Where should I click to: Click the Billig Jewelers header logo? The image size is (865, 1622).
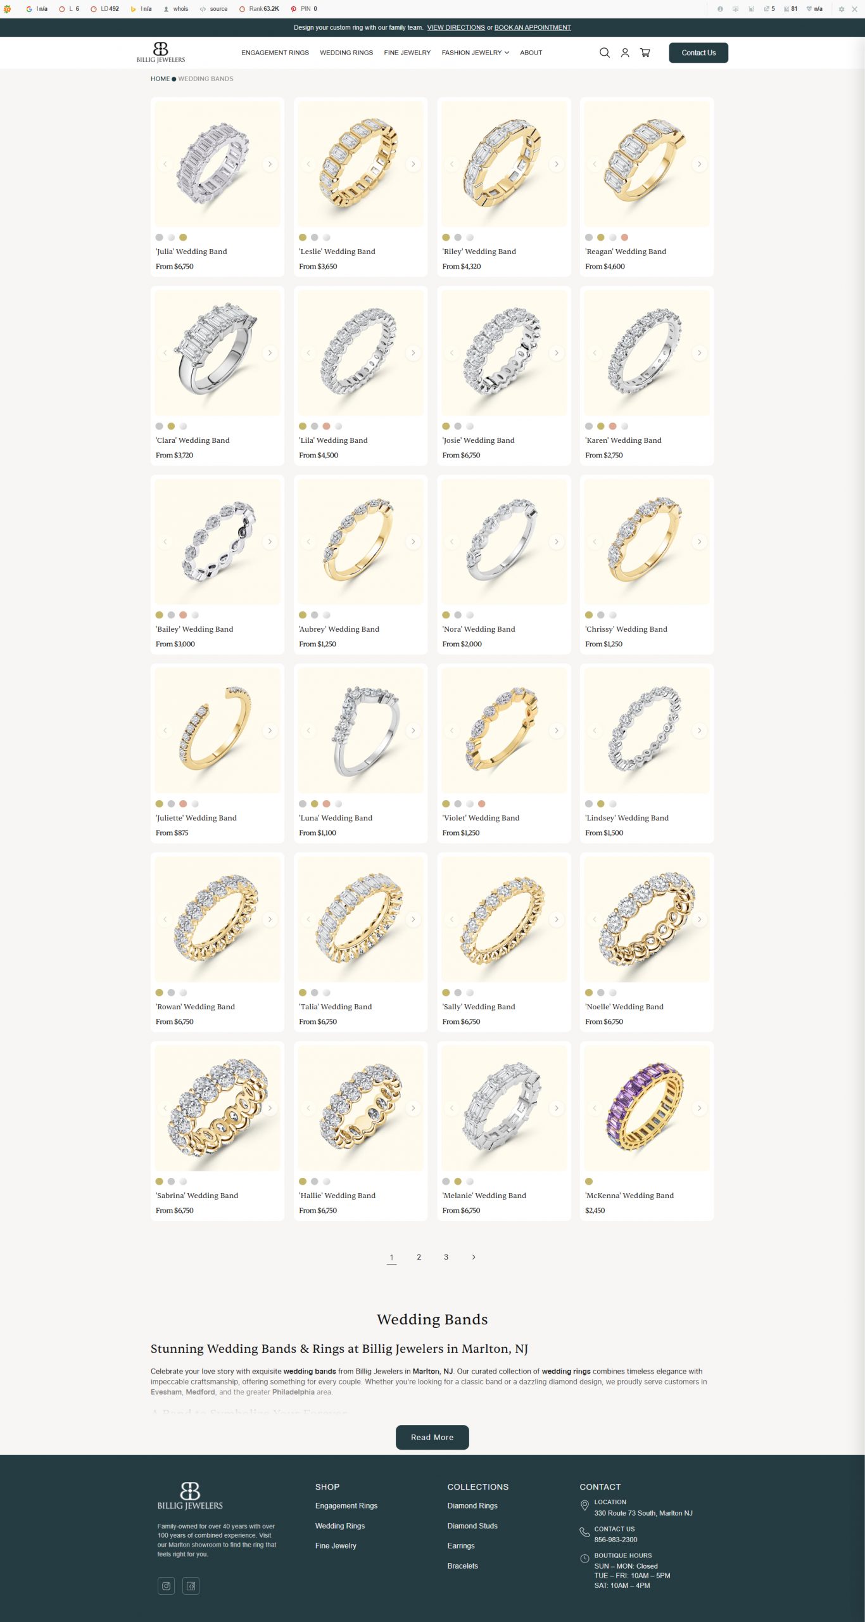coord(161,53)
